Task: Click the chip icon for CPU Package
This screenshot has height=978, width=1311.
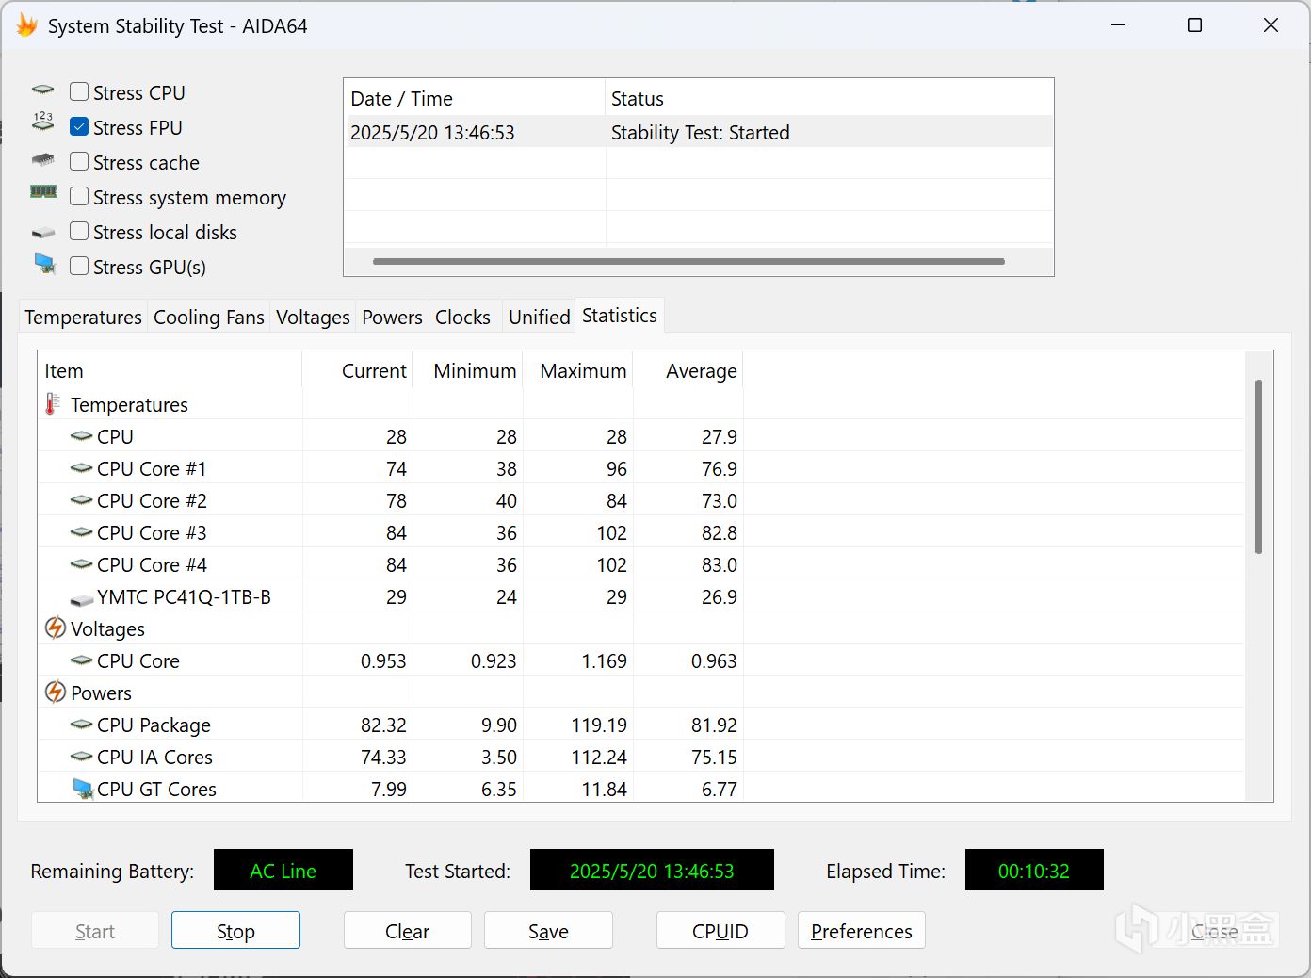Action: [x=82, y=725]
